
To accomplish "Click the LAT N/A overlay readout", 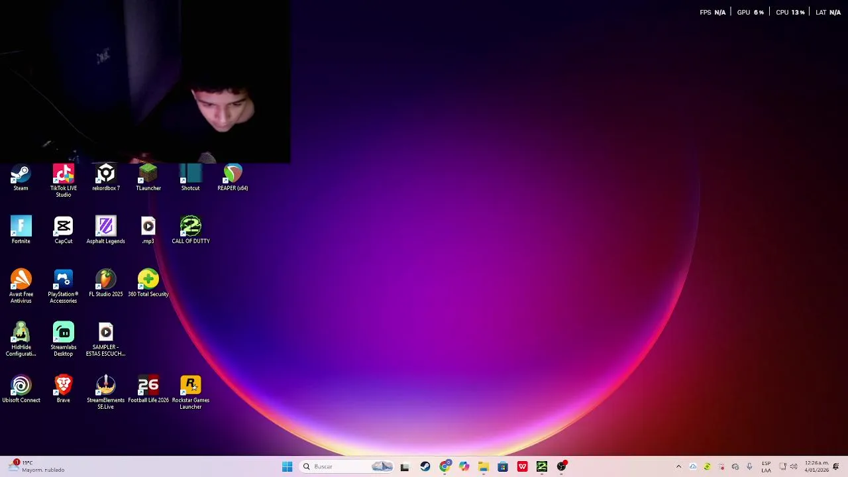I will click(x=828, y=12).
